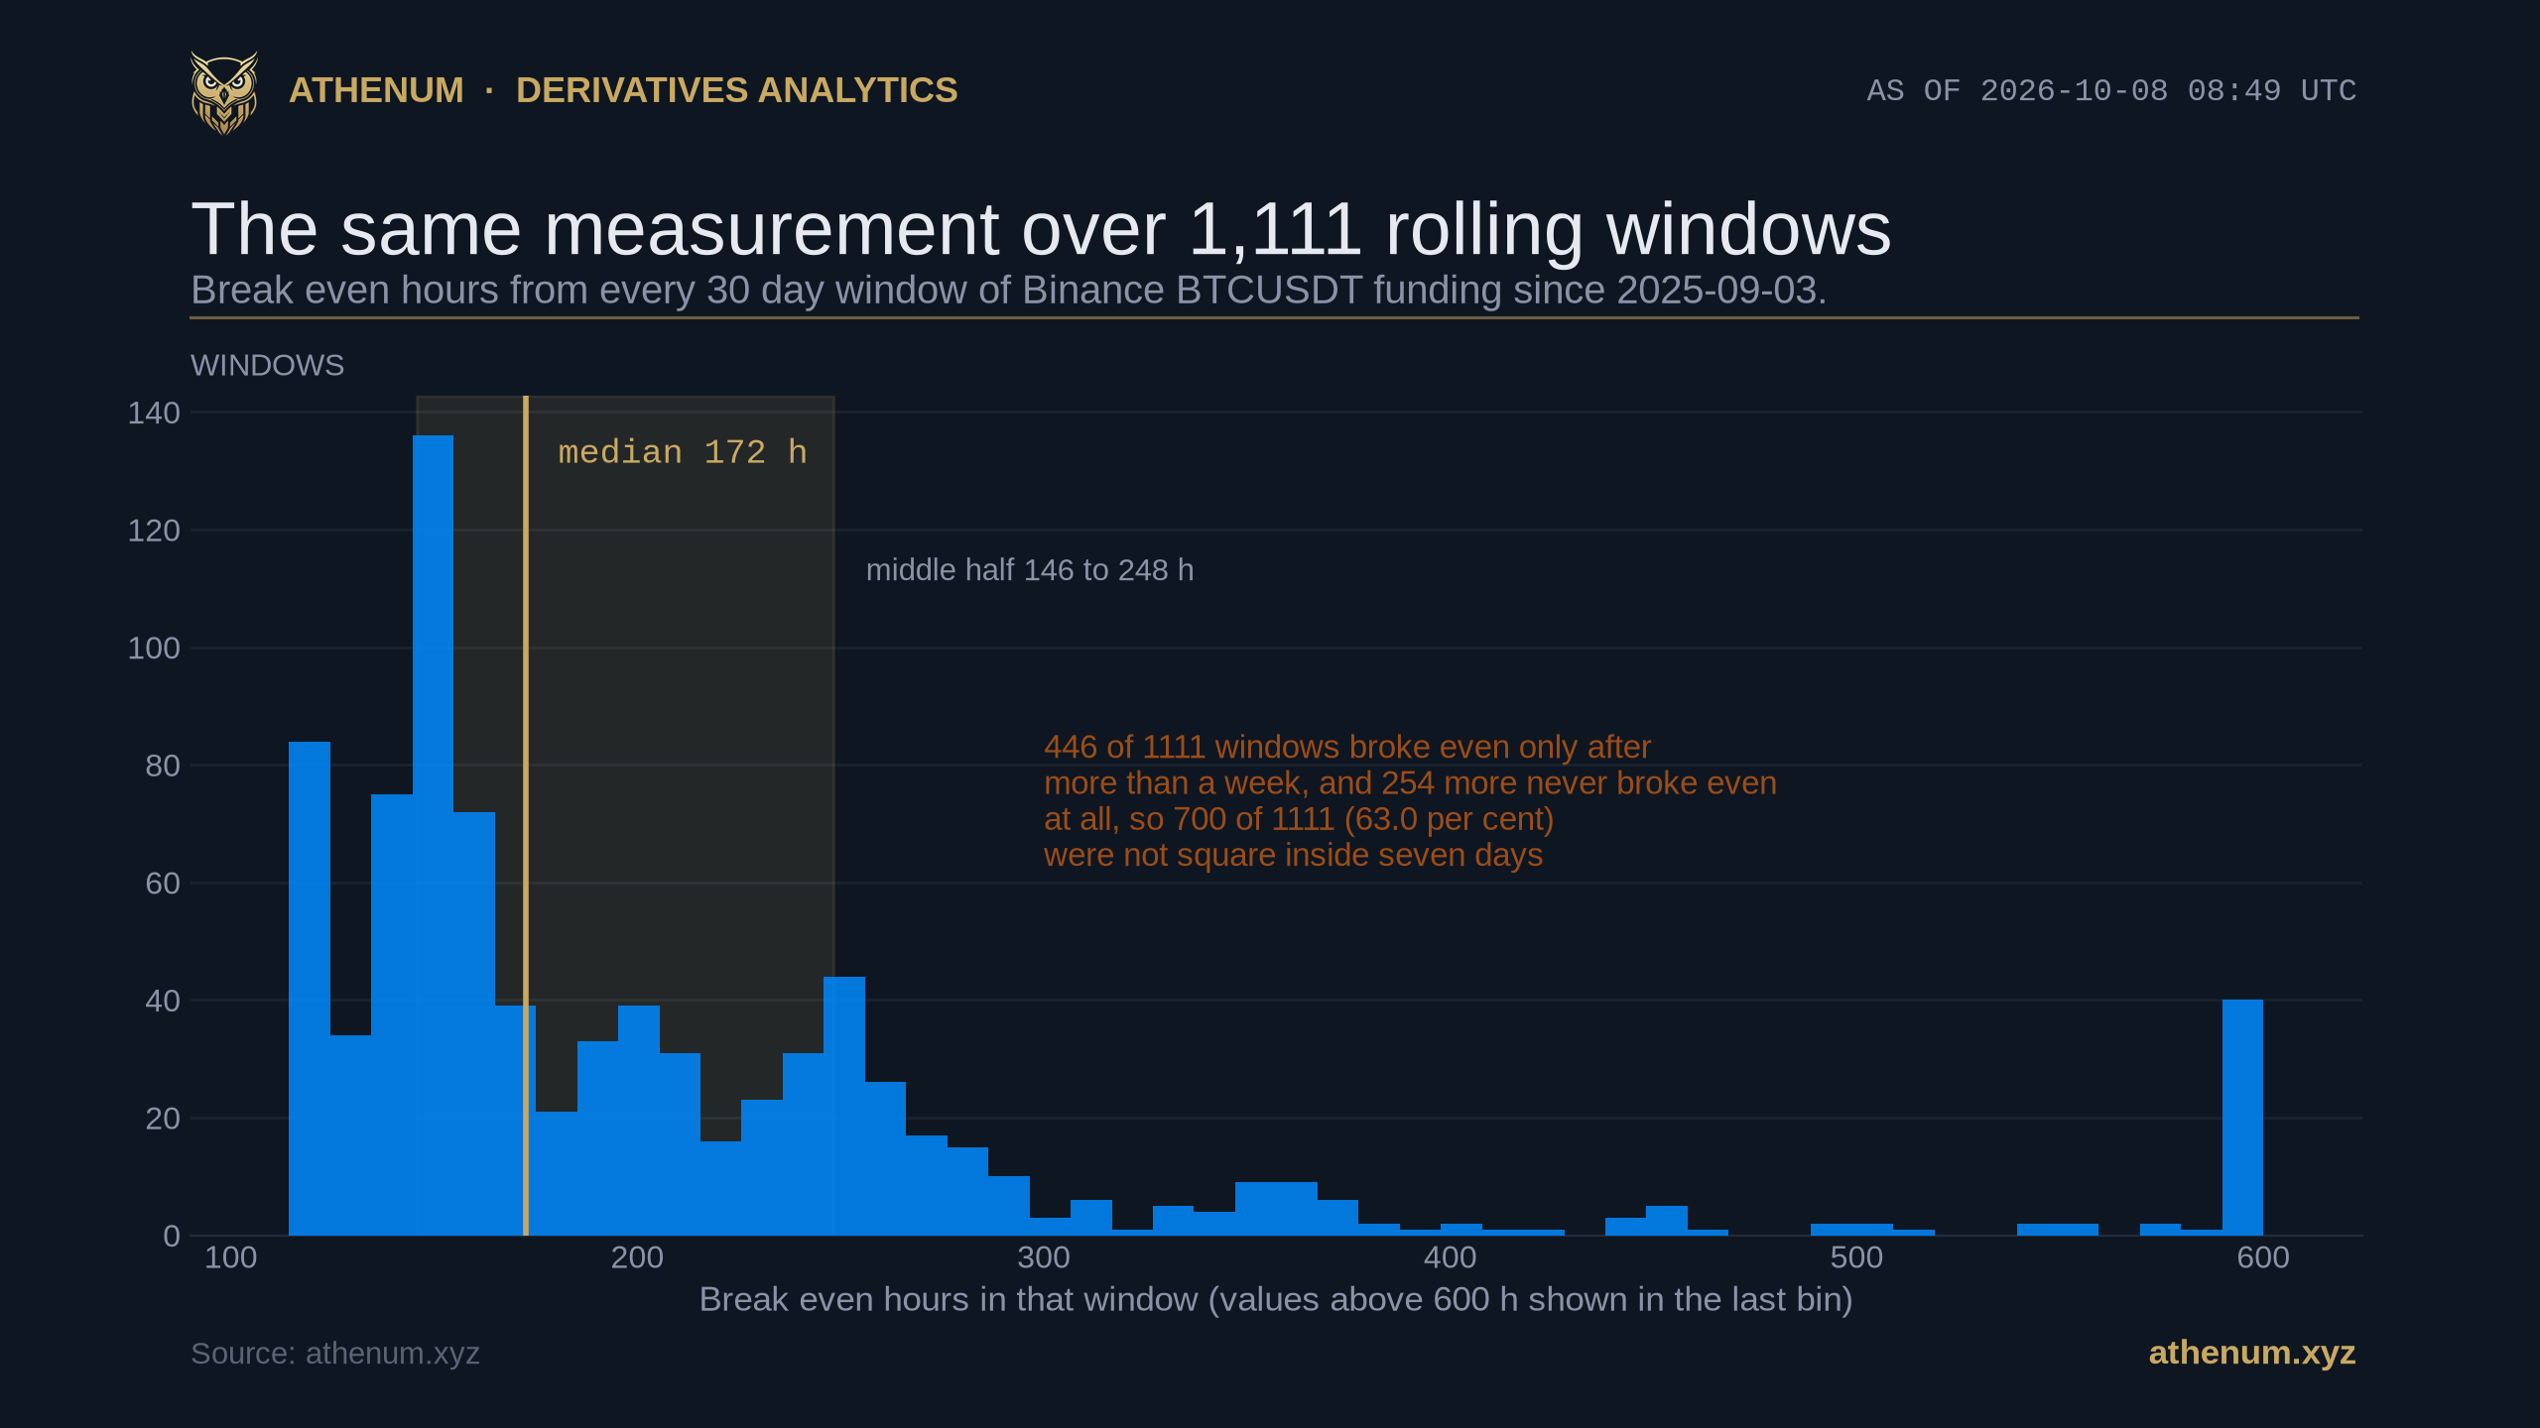Click the tallest histogram bar near 150 hours
The width and height of the screenshot is (2540, 1428).
434,835
